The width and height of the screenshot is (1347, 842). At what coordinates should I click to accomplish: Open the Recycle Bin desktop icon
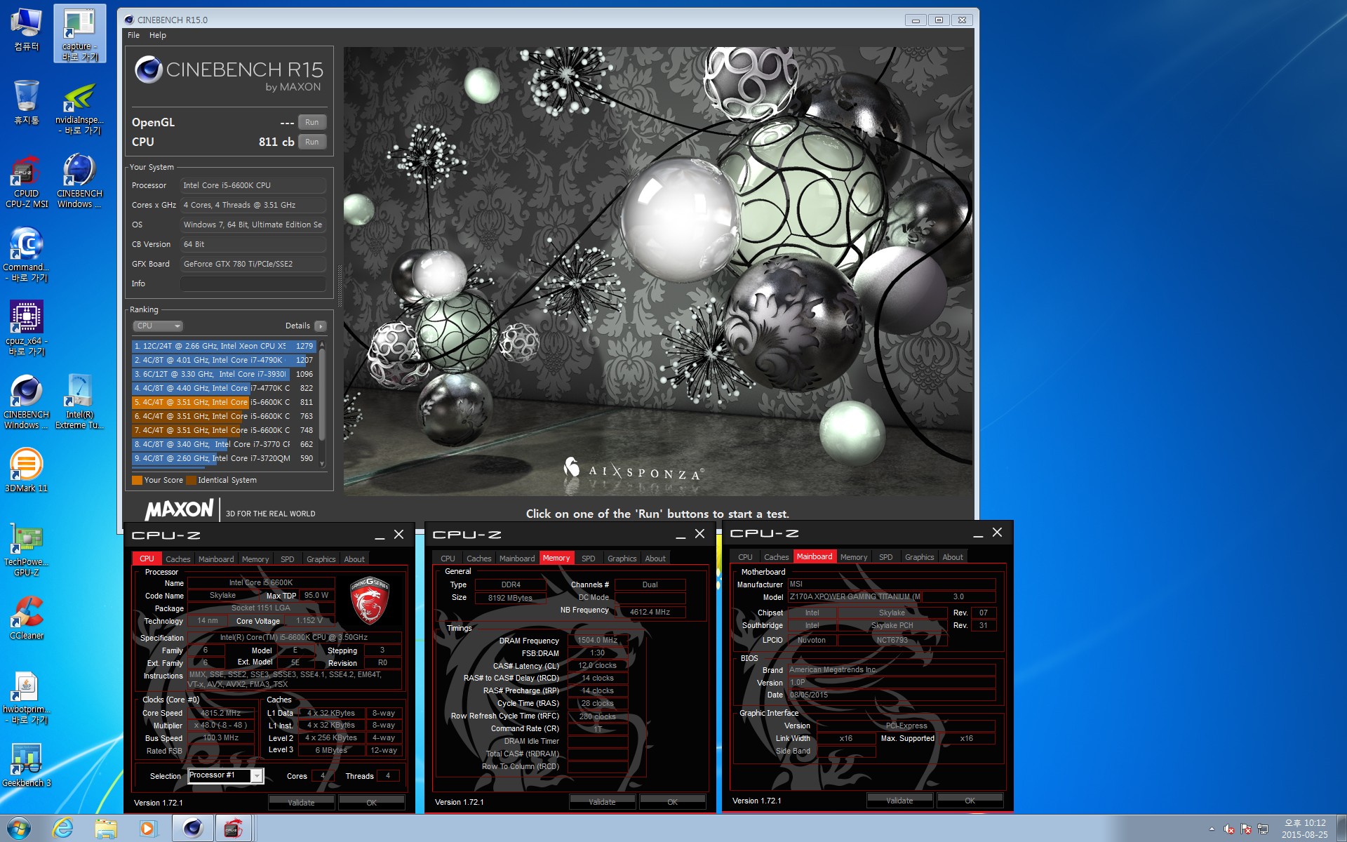26,102
